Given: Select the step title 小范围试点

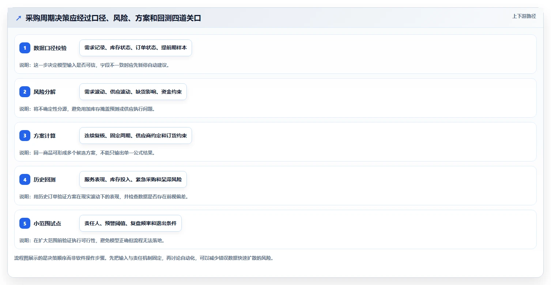Looking at the screenshot, I should (47, 223).
